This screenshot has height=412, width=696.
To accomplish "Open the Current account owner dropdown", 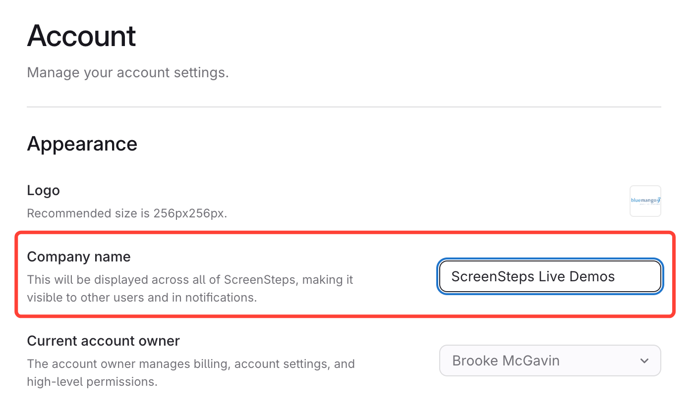I will (x=549, y=360).
